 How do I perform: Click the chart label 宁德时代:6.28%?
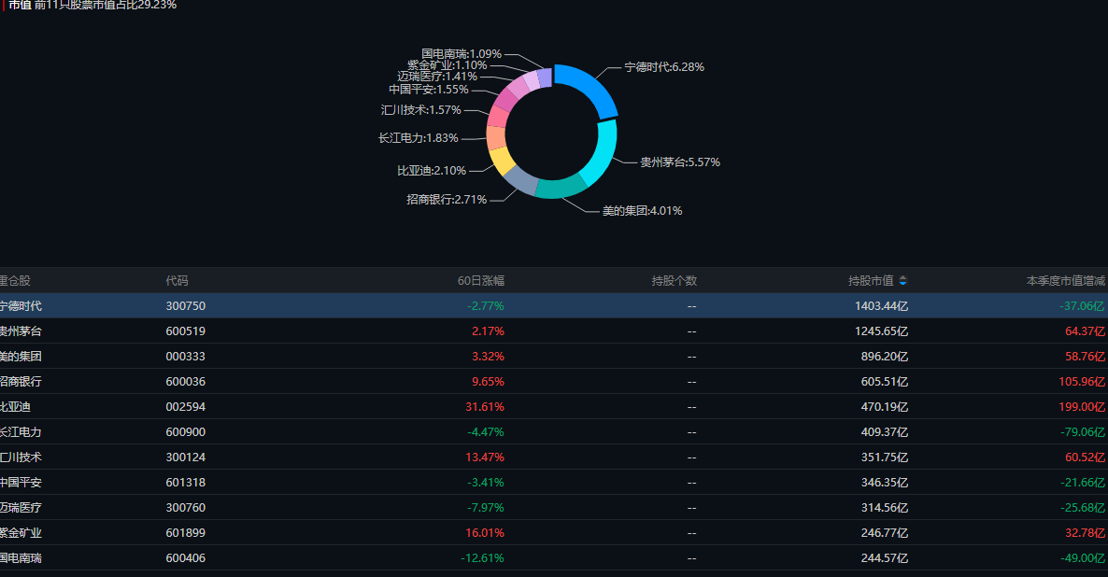point(664,67)
